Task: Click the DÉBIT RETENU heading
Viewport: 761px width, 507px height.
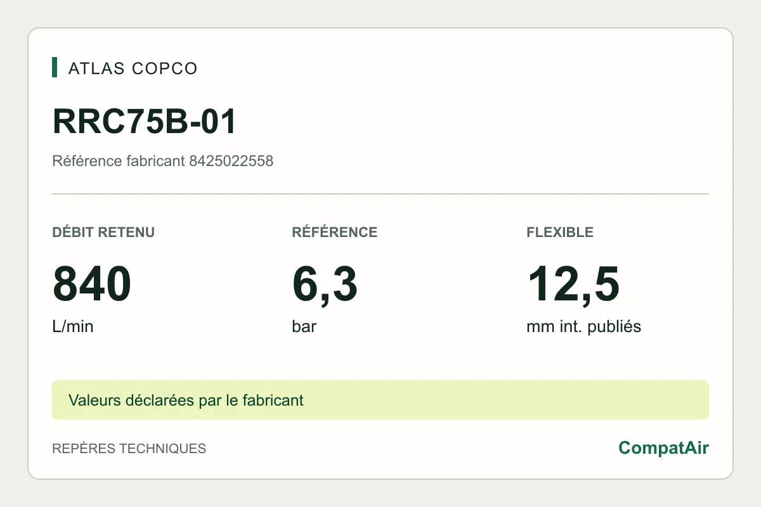Action: pyautogui.click(x=103, y=232)
